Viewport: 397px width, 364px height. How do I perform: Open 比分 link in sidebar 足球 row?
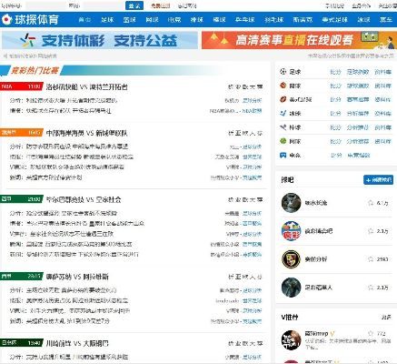(x=335, y=72)
